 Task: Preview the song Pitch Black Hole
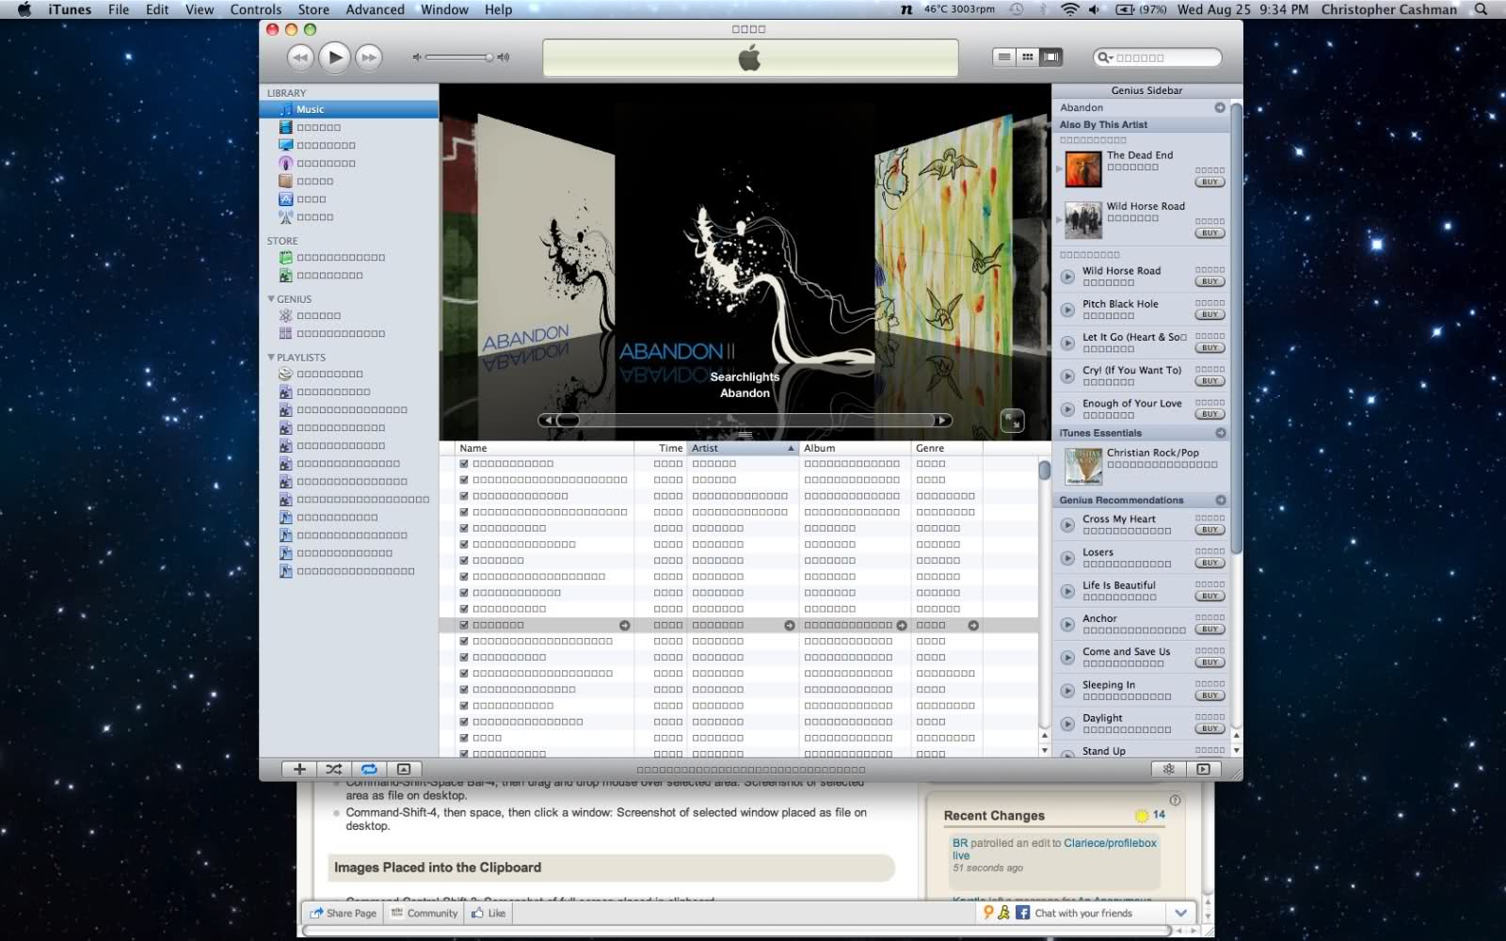tap(1067, 310)
